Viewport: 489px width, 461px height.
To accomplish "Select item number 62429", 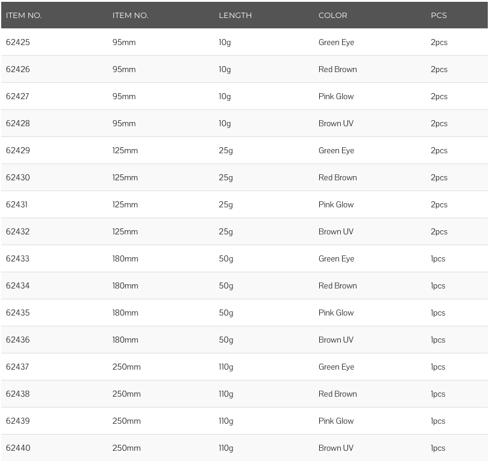I will coord(18,151).
